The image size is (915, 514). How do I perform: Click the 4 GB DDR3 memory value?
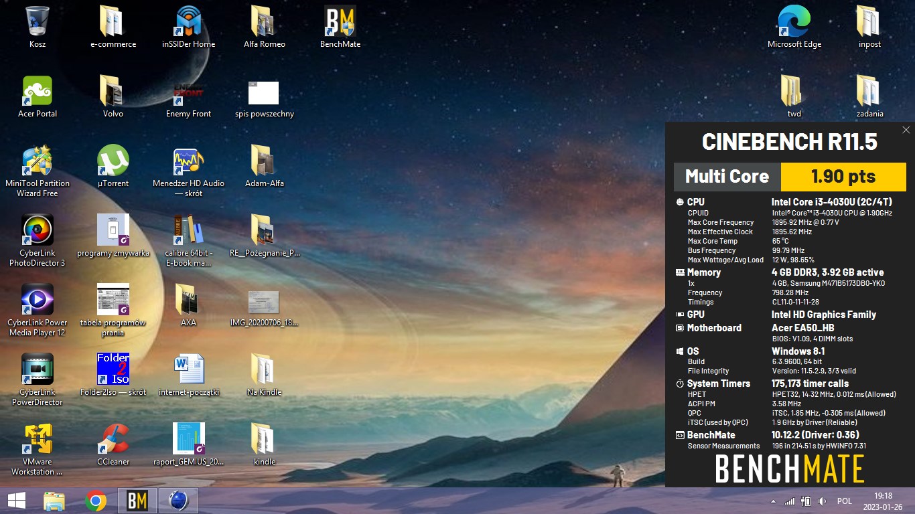coord(827,272)
